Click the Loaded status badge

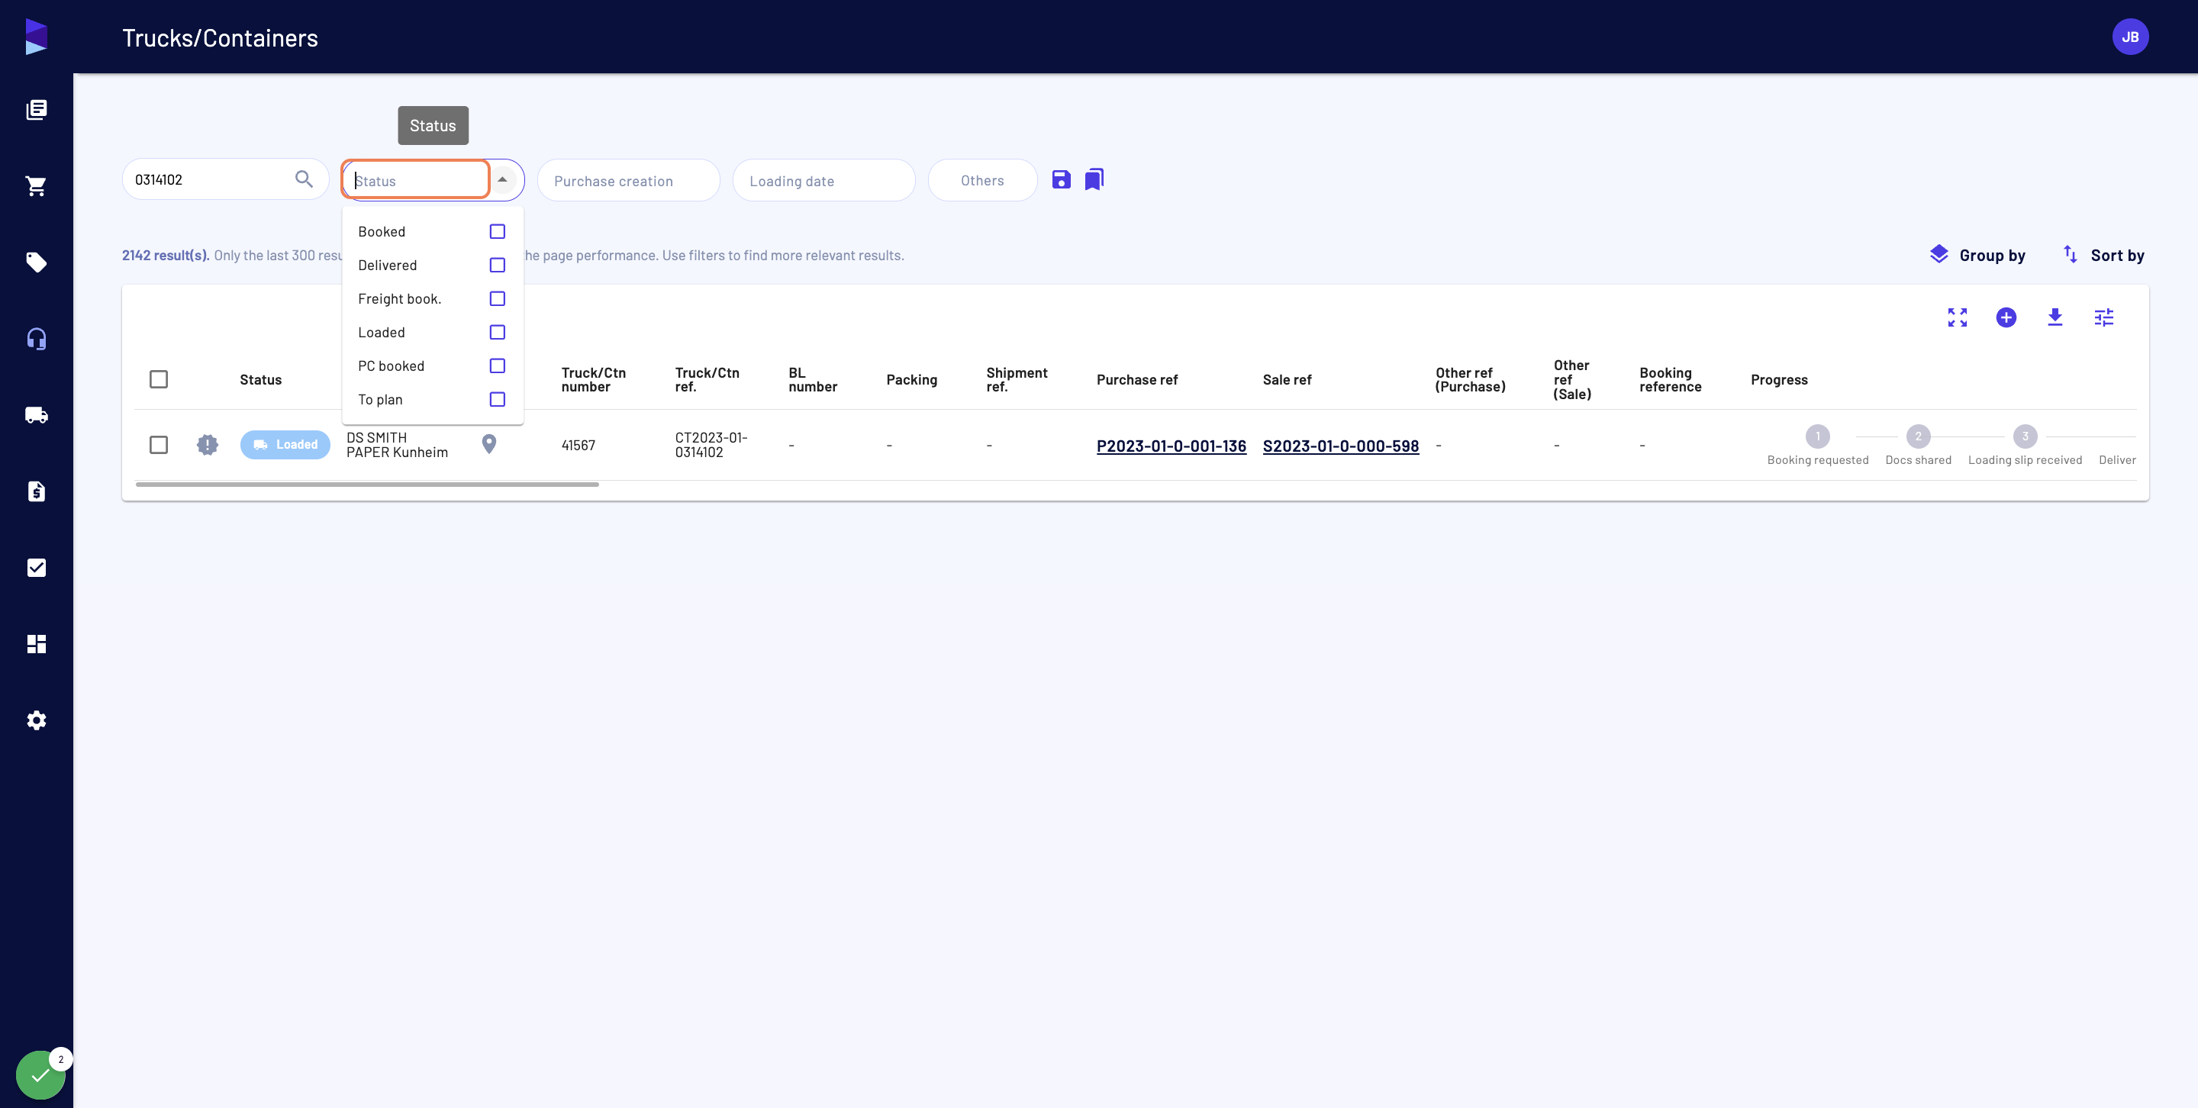[285, 444]
